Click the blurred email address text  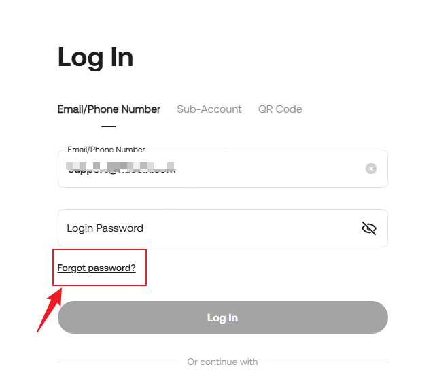click(120, 168)
